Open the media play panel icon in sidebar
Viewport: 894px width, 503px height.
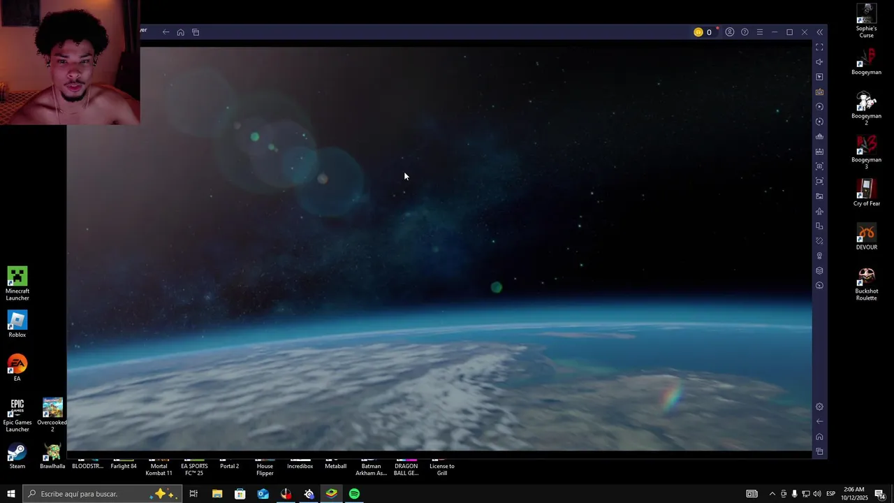(x=819, y=77)
